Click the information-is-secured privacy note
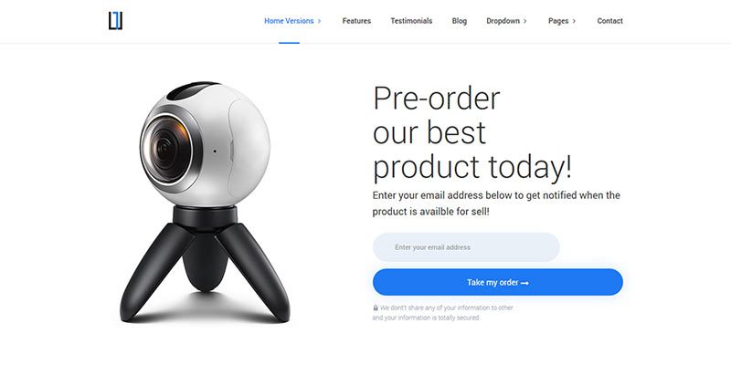 pyautogui.click(x=443, y=313)
